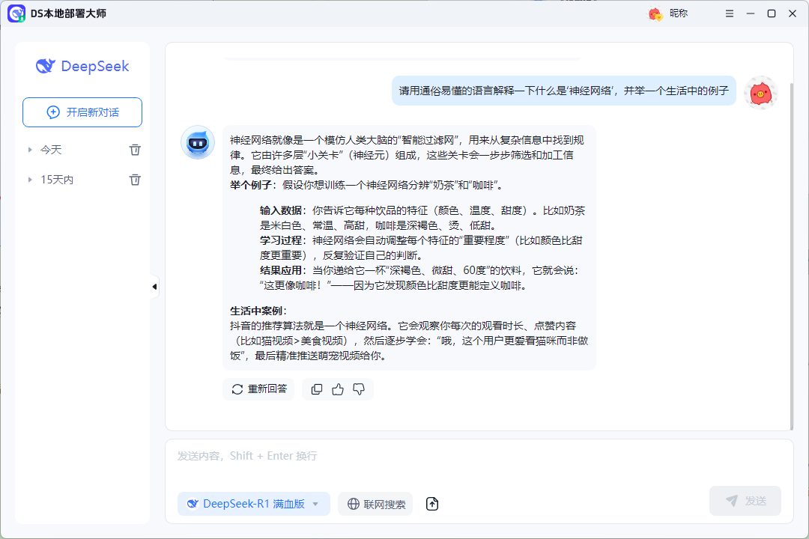Image resolution: width=809 pixels, height=539 pixels.
Task: Collapse the sidebar using the arrow handle
Action: pyautogui.click(x=154, y=286)
